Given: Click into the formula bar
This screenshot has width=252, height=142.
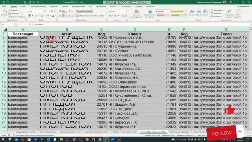Looking at the screenshot, I should point(141,24).
